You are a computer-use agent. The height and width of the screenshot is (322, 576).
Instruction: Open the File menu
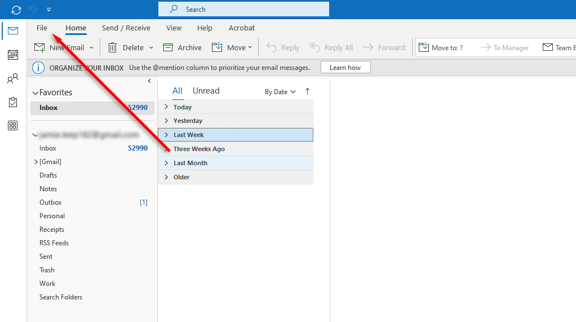[42, 28]
